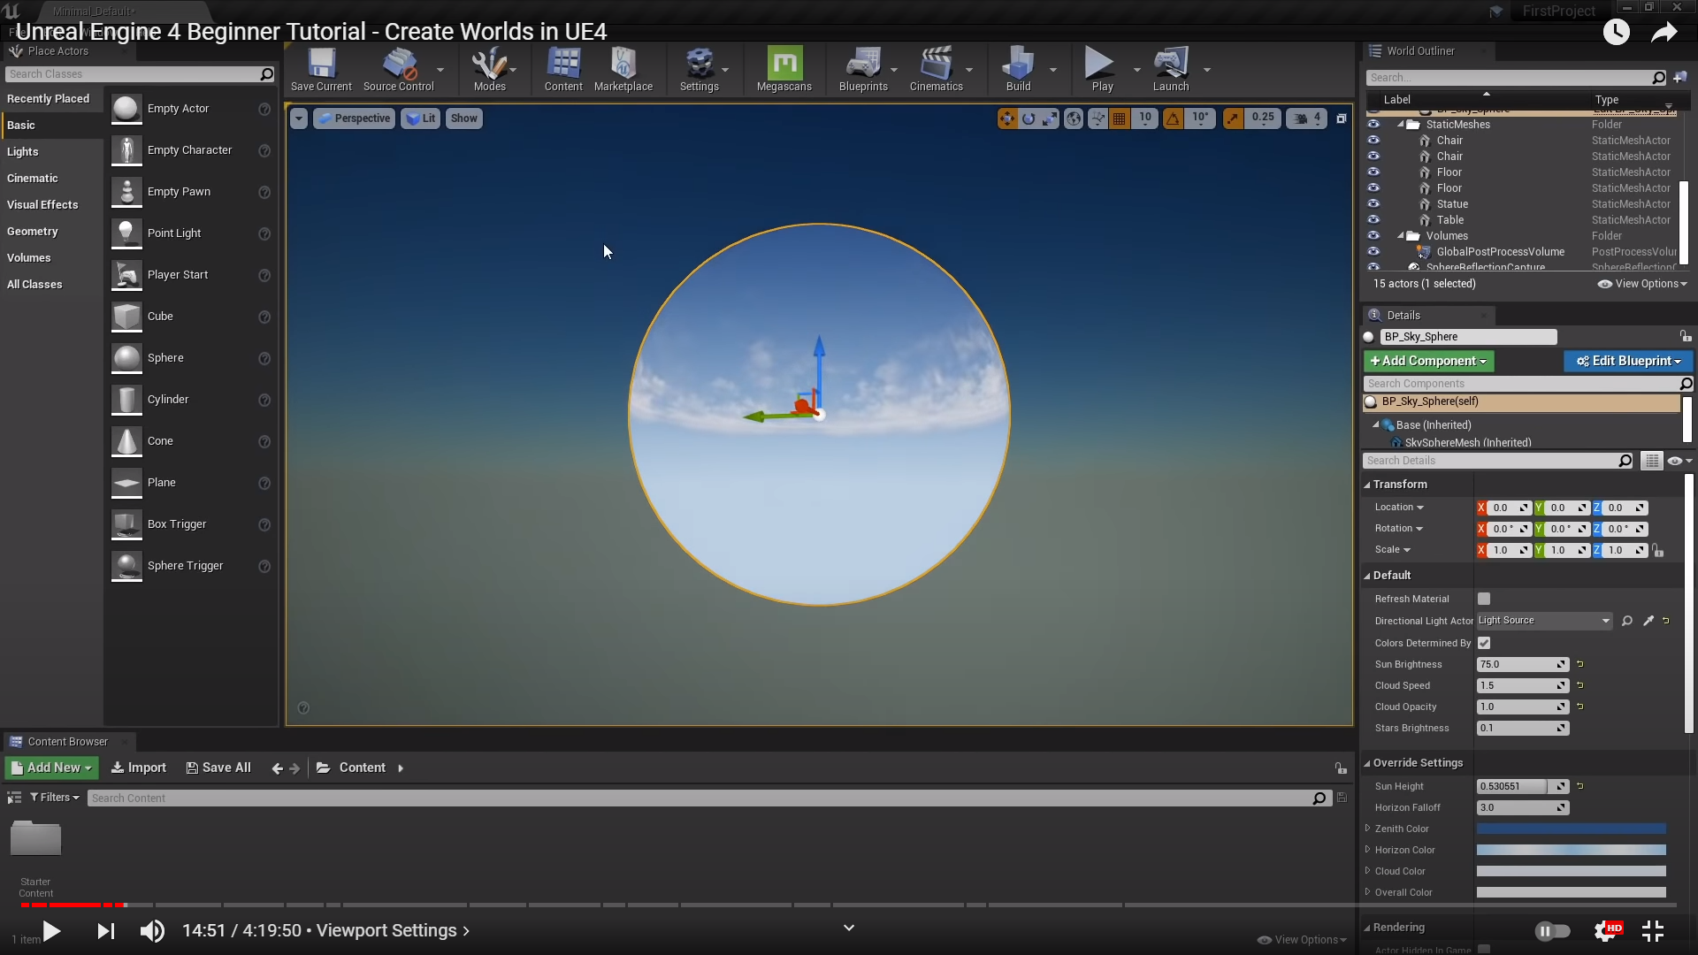Viewport: 1698px width, 955px height.
Task: Toggle the Refresh Material checkbox
Action: (x=1484, y=599)
